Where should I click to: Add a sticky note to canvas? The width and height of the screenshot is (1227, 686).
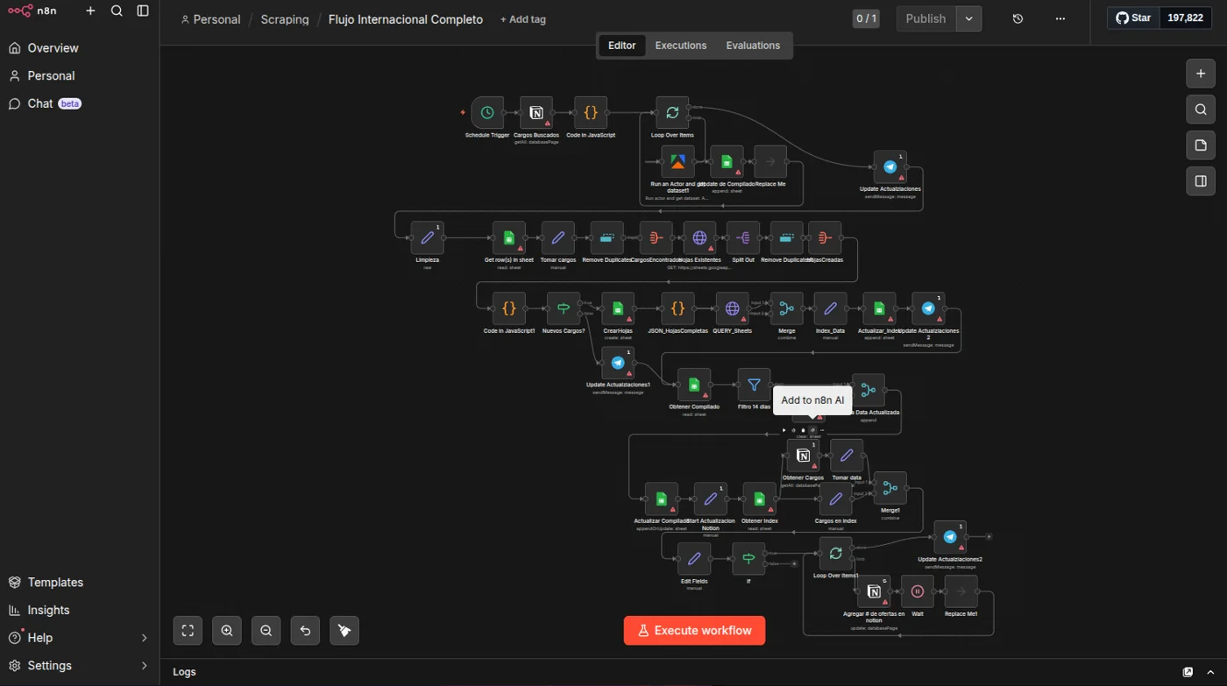pos(1201,145)
